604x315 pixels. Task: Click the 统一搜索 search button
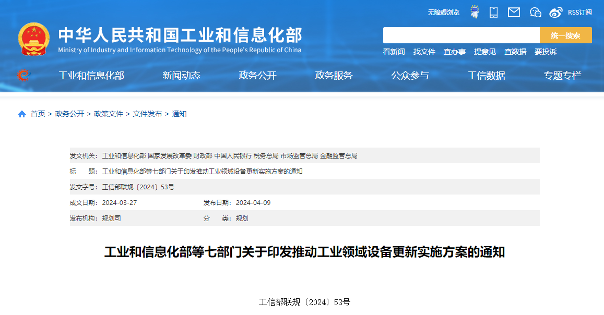565,35
